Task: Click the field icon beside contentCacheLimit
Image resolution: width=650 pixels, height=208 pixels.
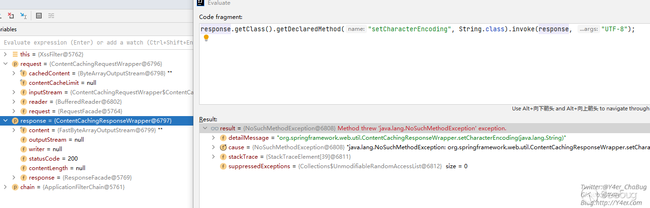Action: point(24,83)
